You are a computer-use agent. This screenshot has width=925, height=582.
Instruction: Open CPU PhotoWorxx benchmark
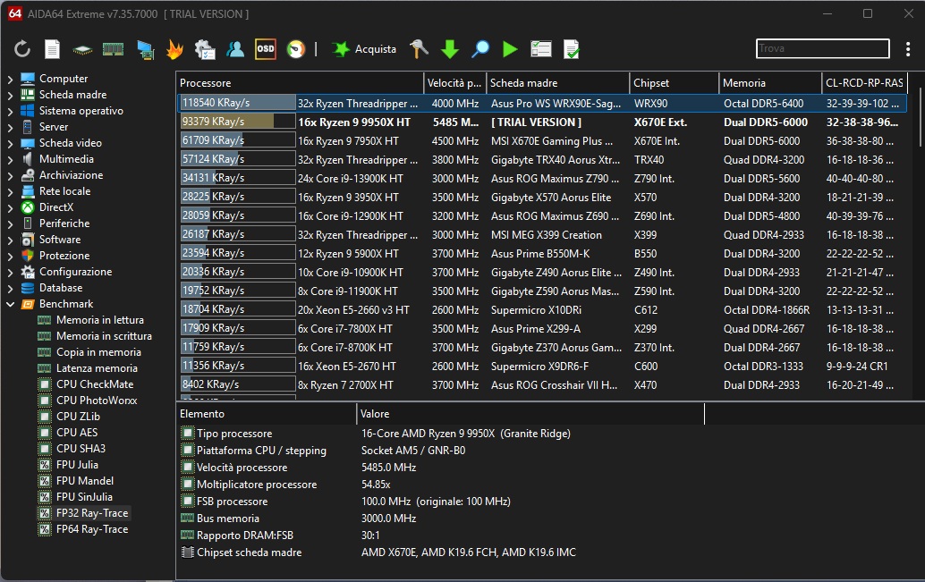click(97, 401)
